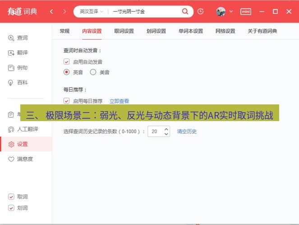299x225 pixels.
Task: Minimize the Youdao window
Action: point(262,12)
